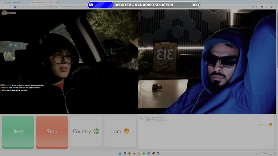Image resolution: width=278 pixels, height=156 pixels.
Task: Click the smiley avatar in chat
Action: click(x=271, y=125)
